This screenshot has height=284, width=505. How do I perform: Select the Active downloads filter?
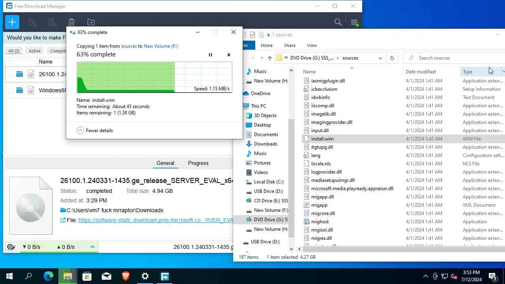[35, 50]
